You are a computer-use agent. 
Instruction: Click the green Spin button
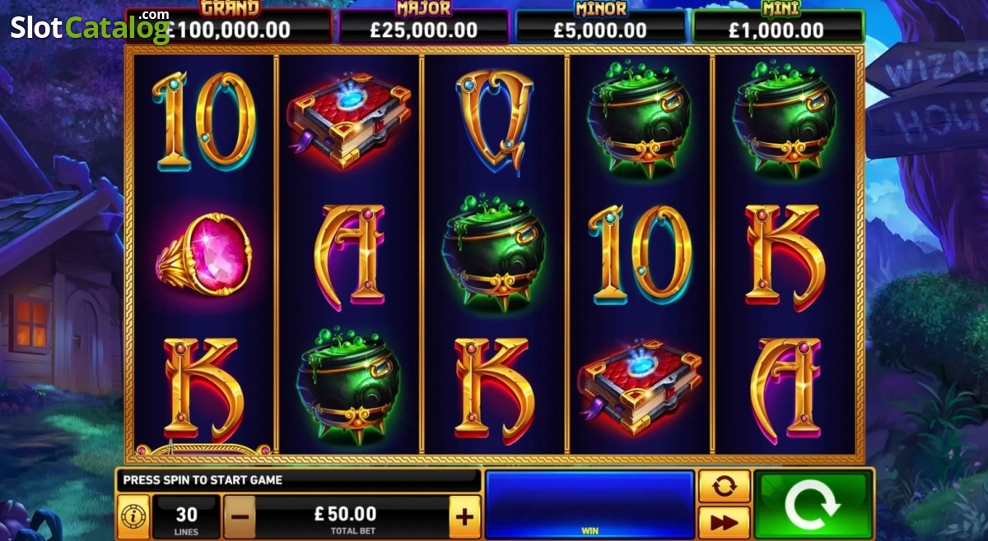(813, 505)
